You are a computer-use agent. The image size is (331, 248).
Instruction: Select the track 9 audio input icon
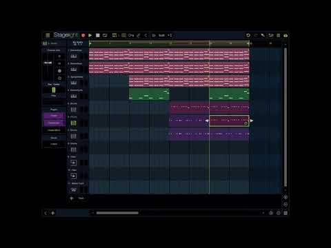(x=74, y=163)
